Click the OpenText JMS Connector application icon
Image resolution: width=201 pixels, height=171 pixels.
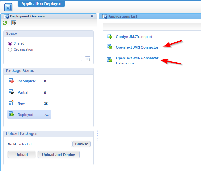point(110,47)
